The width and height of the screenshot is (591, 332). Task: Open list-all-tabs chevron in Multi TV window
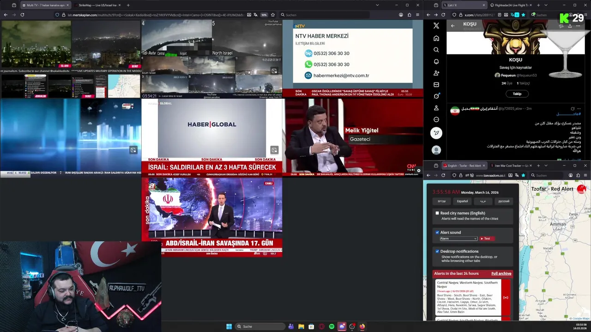pyautogui.click(x=377, y=5)
